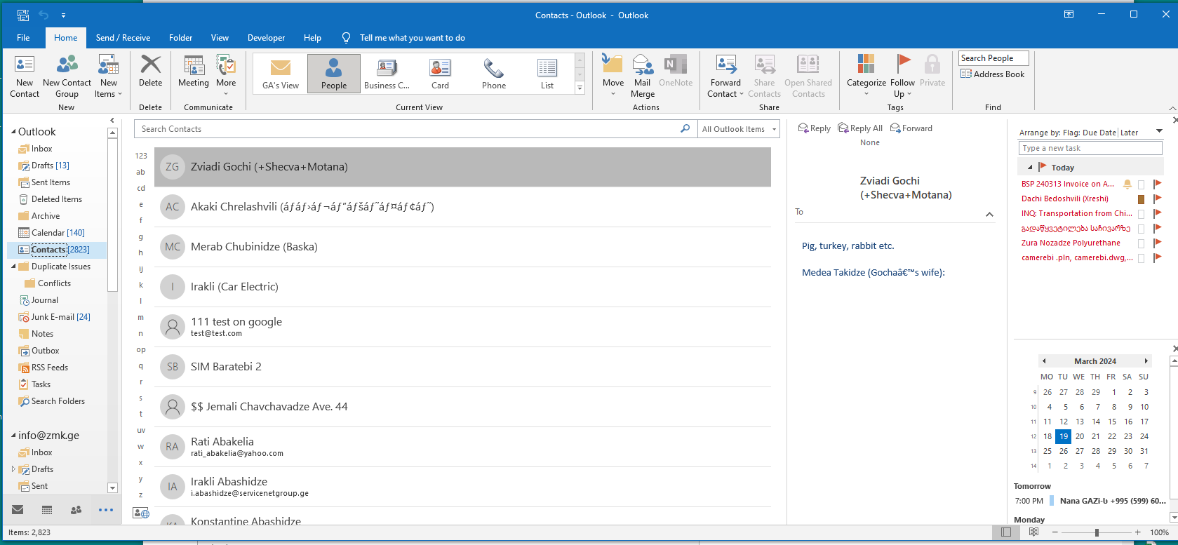Toggle the flag on Dachi Bedoshvili task
The height and width of the screenshot is (545, 1178).
[1157, 199]
